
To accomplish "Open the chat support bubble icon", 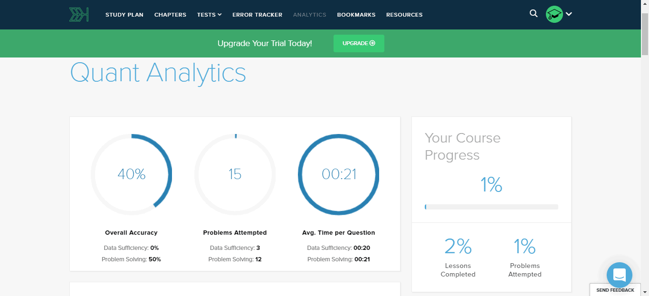I will pyautogui.click(x=619, y=275).
